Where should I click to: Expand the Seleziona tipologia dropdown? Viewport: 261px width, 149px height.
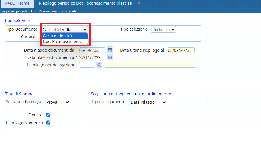pyautogui.click(x=57, y=102)
